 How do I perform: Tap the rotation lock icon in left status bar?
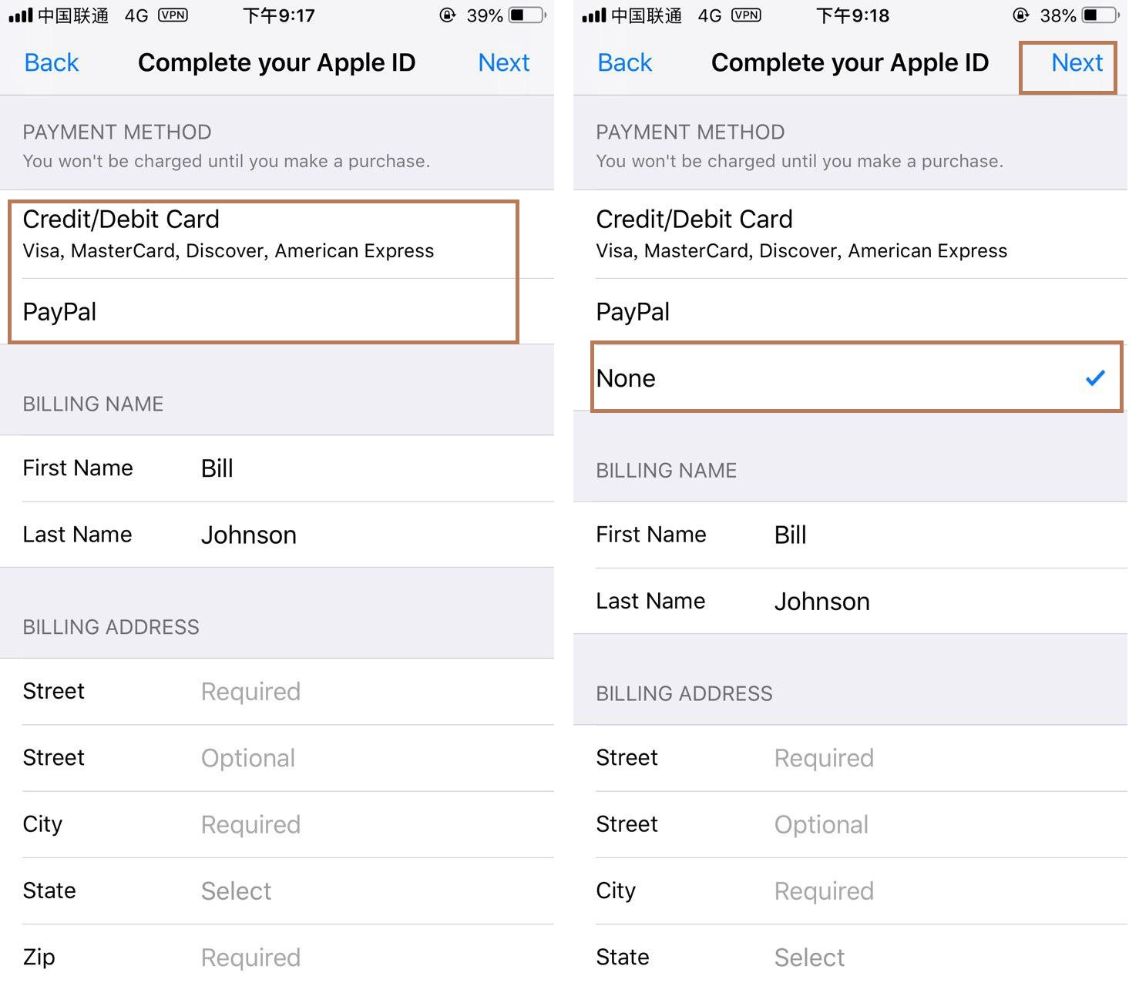point(447,15)
